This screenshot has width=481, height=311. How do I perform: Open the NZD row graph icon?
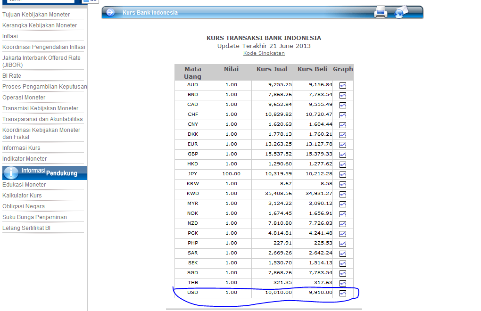pos(343,224)
